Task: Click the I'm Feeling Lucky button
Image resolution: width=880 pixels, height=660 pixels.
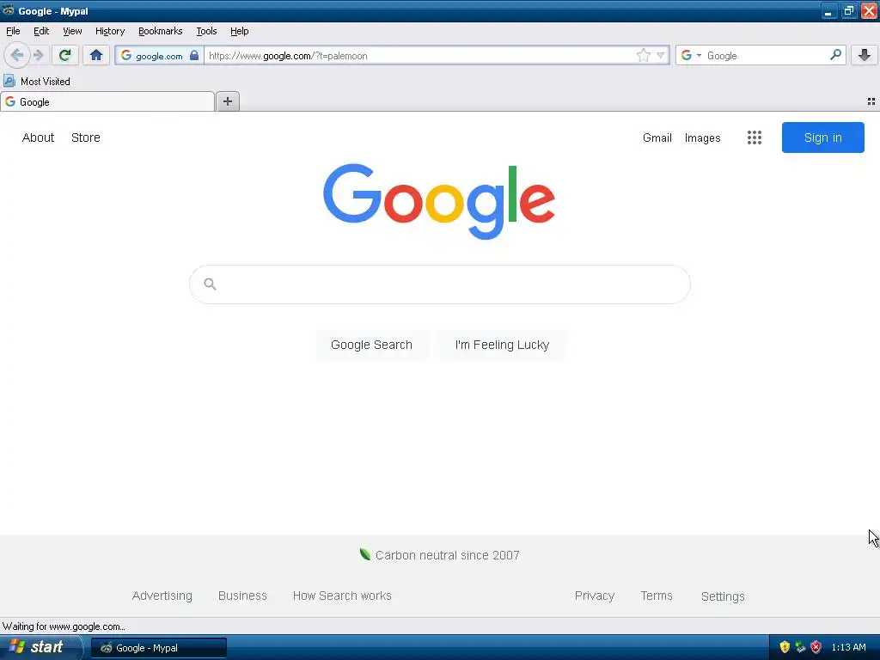Action: click(502, 345)
